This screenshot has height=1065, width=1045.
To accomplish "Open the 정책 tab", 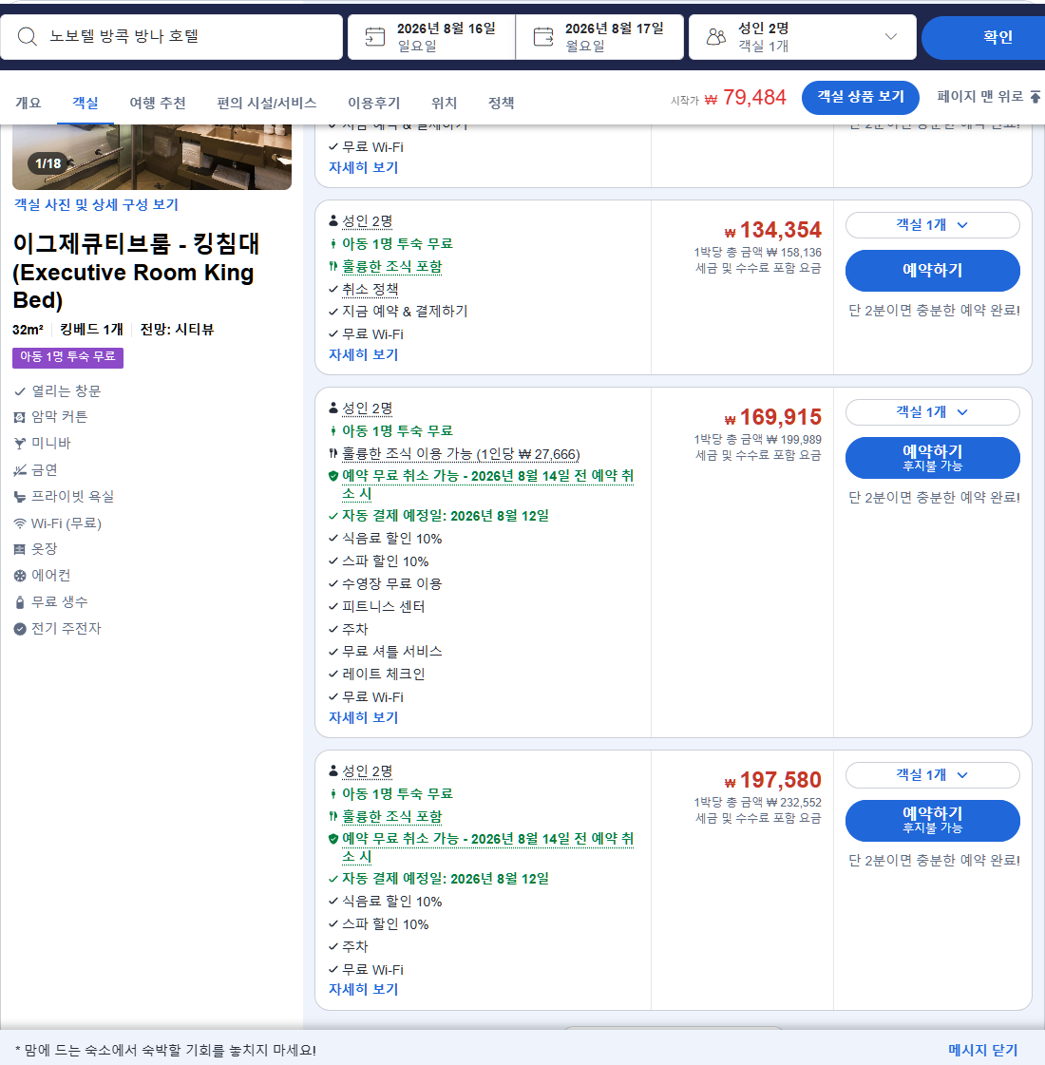I will coord(501,103).
